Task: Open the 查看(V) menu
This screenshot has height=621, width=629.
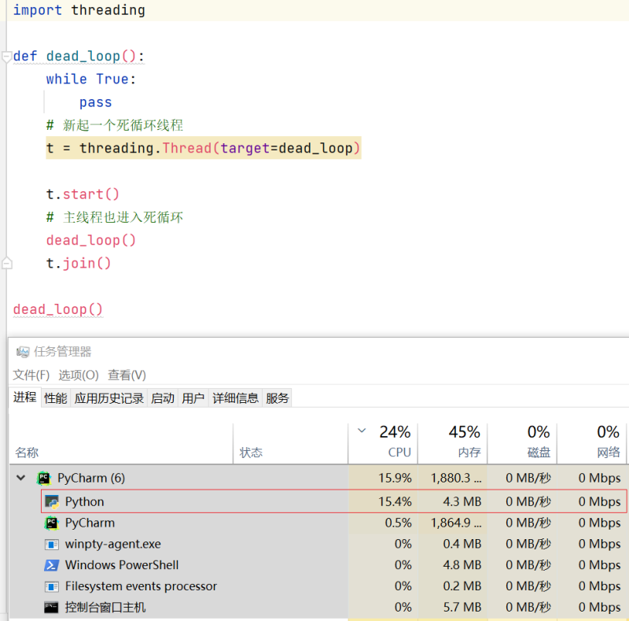Action: click(x=127, y=375)
